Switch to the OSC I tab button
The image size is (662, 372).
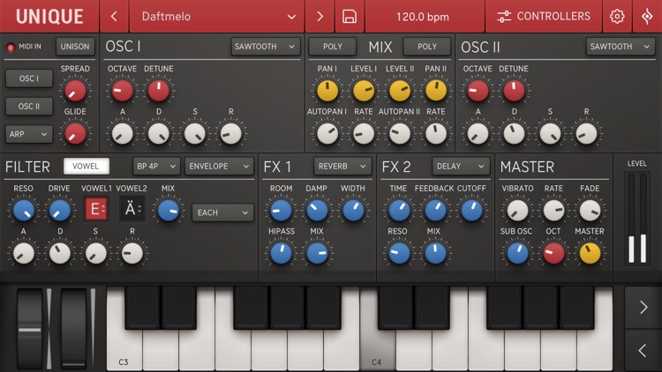[29, 78]
